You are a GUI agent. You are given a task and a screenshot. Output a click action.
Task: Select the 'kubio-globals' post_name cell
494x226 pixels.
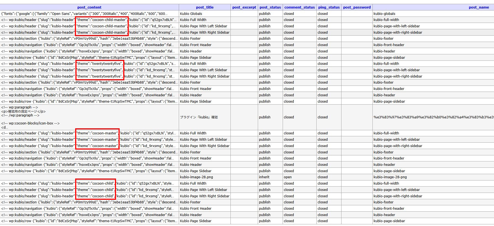pos(433,14)
